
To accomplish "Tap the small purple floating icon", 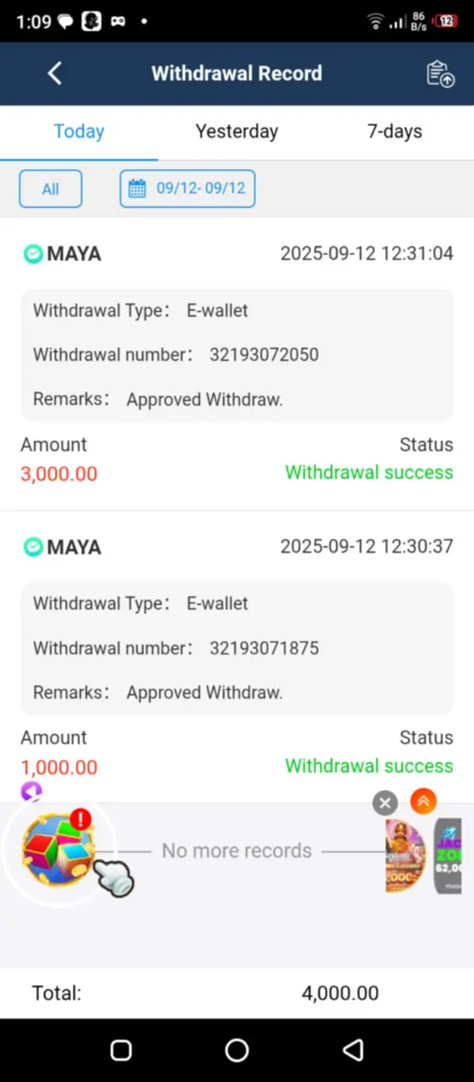I will coord(31,792).
